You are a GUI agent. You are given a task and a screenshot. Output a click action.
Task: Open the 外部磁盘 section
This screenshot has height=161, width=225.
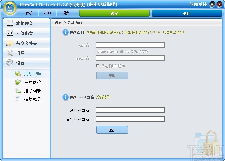coord(26,33)
